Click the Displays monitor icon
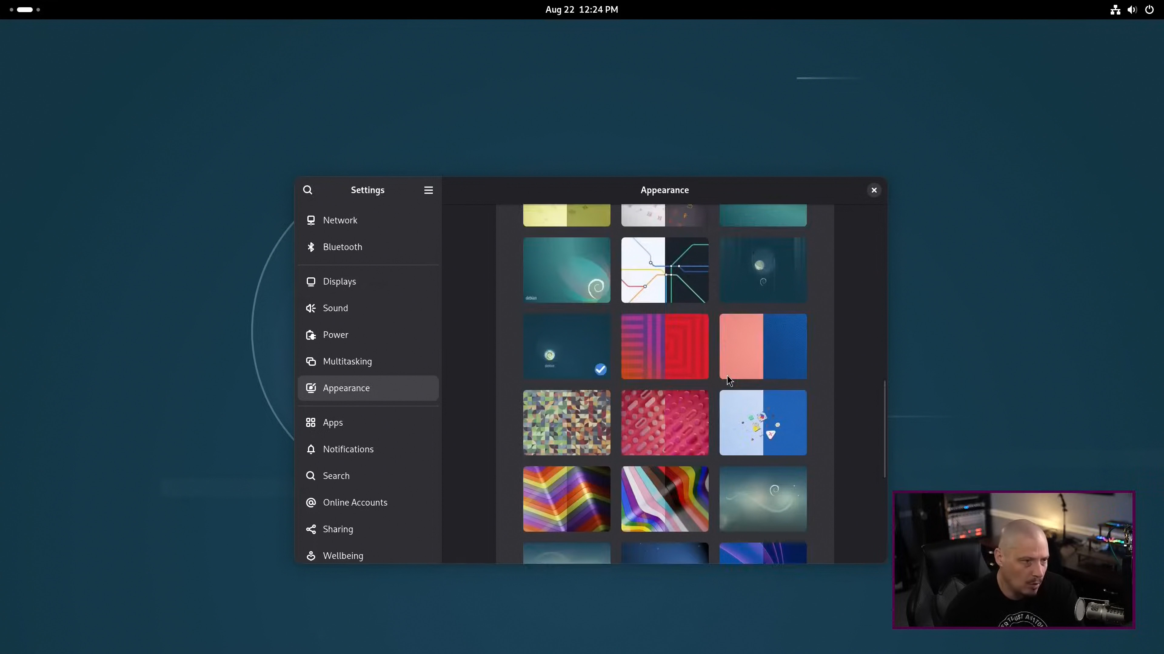Screen dimensions: 1164x654 (x=311, y=282)
